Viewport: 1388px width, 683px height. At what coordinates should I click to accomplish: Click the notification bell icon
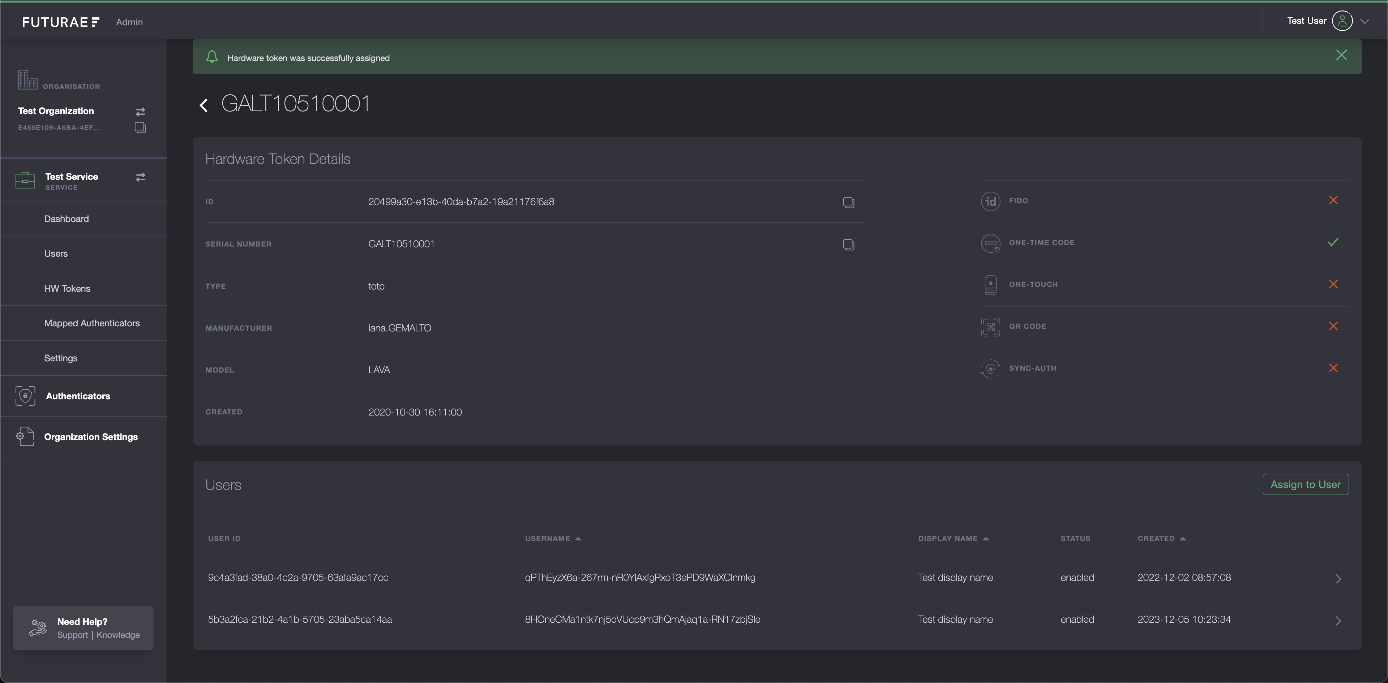coord(212,57)
